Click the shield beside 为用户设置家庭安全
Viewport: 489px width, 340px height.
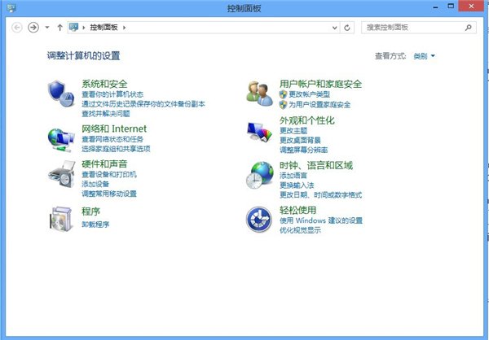[283, 104]
